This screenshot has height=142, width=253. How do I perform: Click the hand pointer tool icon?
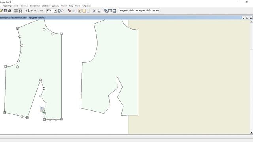click(98, 11)
